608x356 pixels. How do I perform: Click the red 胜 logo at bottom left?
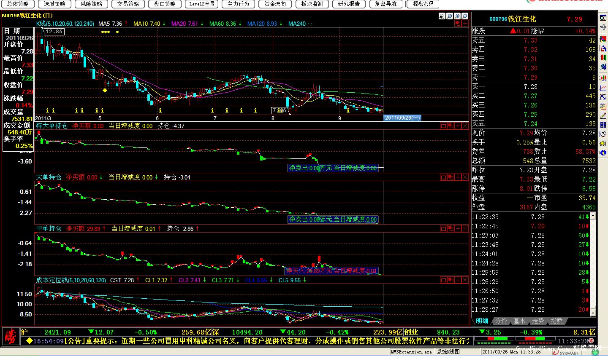10,336
